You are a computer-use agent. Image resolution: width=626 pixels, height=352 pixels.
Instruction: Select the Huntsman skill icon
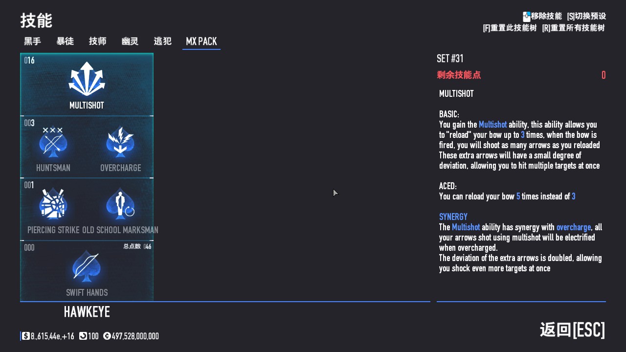click(x=53, y=142)
